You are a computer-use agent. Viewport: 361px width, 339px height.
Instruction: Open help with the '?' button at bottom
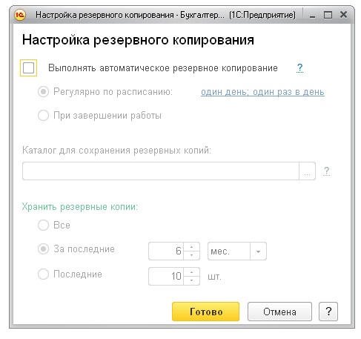(x=328, y=312)
